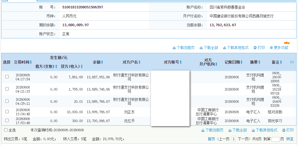Click the credit amount 20.01
This screenshot has width=298, height=146.
click(78, 101)
